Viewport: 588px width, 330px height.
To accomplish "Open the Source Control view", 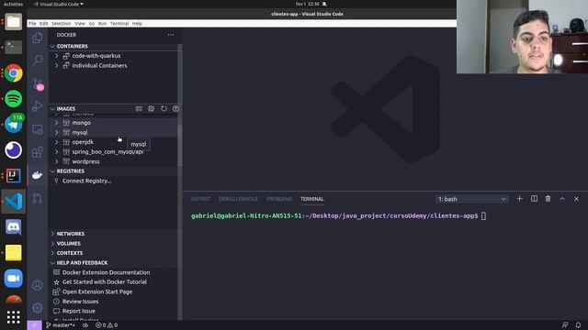I will tap(38, 83).
